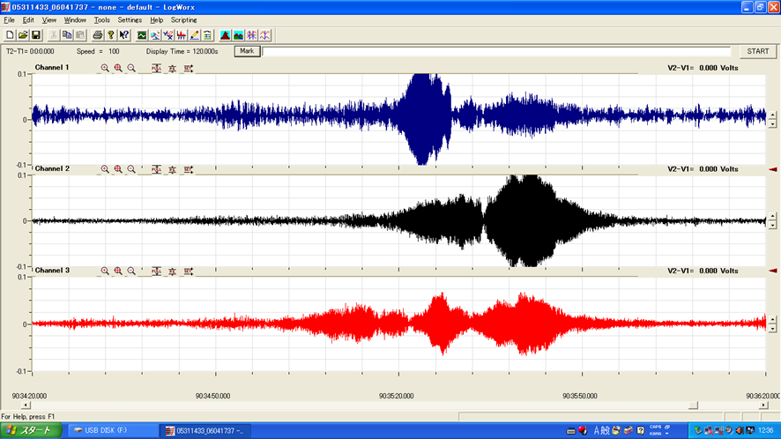781x439 pixels.
Task: Open the Tools menu
Action: [102, 19]
